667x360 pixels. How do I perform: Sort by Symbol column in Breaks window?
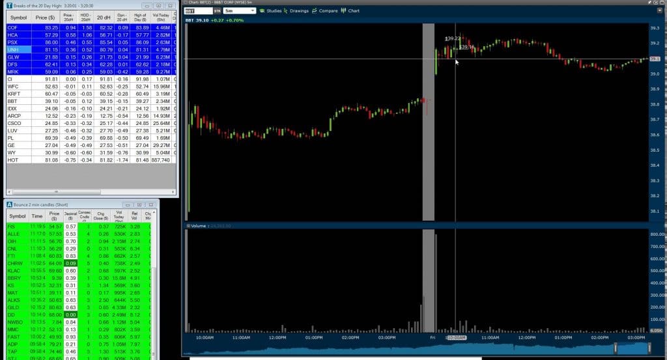point(18,18)
